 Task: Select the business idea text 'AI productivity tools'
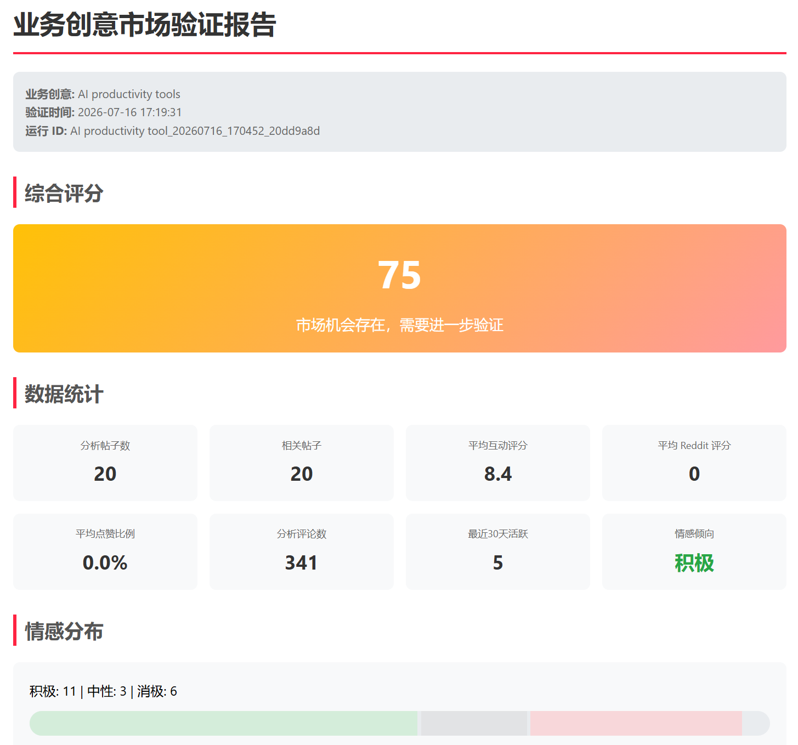[x=129, y=94]
